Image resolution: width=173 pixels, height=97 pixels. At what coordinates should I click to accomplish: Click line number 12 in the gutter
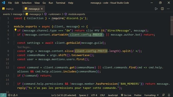tap(7, 67)
